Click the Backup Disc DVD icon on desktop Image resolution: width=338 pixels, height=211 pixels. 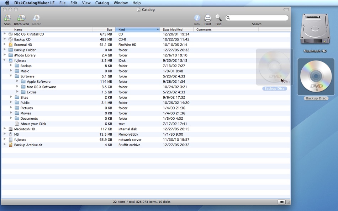(316, 76)
